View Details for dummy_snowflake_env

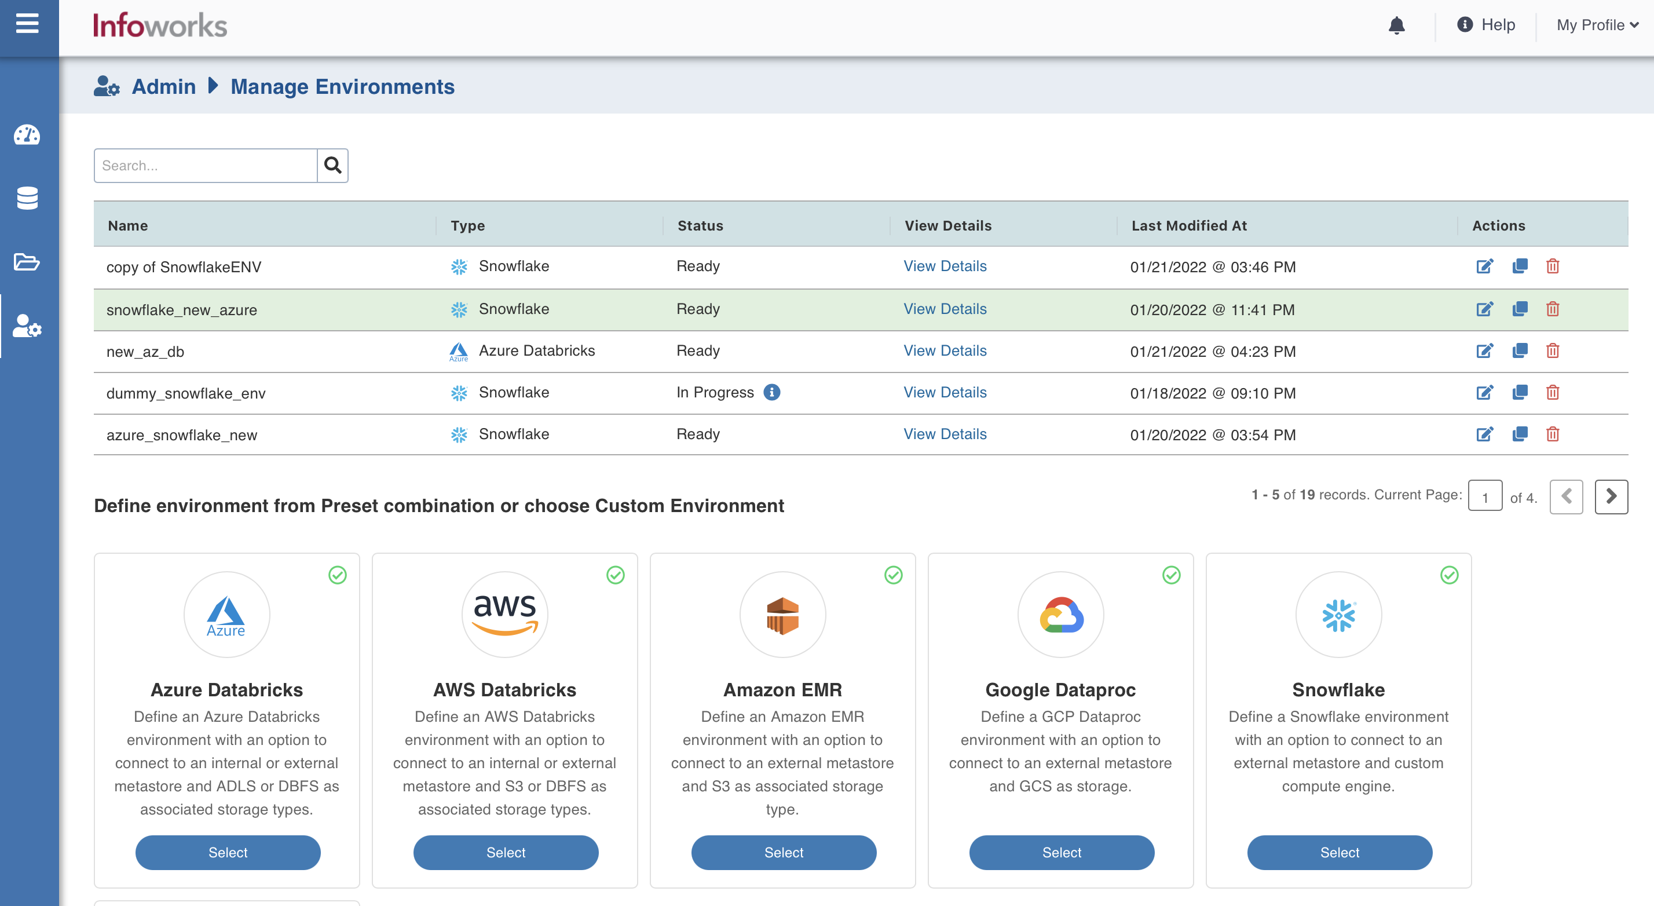tap(945, 392)
